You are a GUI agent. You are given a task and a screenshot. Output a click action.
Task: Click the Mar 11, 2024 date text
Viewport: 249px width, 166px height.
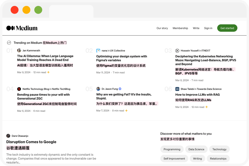pos(103,72)
